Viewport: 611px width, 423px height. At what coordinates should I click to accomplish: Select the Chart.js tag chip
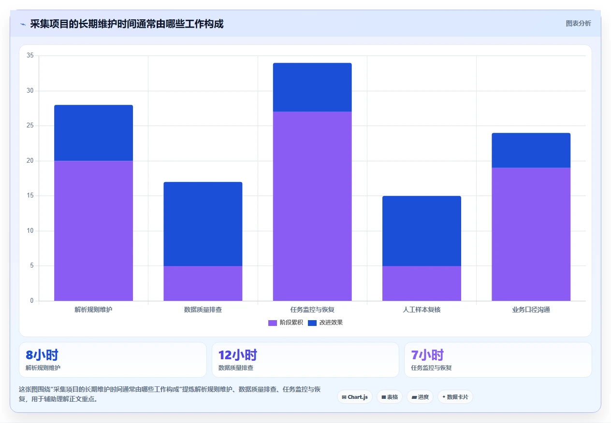(x=355, y=397)
